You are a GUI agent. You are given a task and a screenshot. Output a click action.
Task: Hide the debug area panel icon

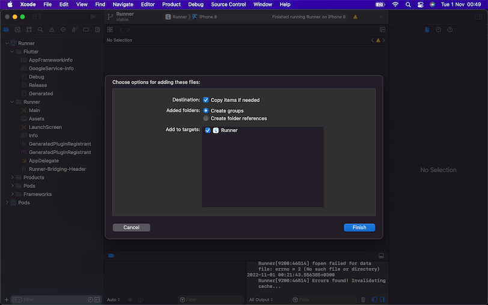(x=381, y=256)
